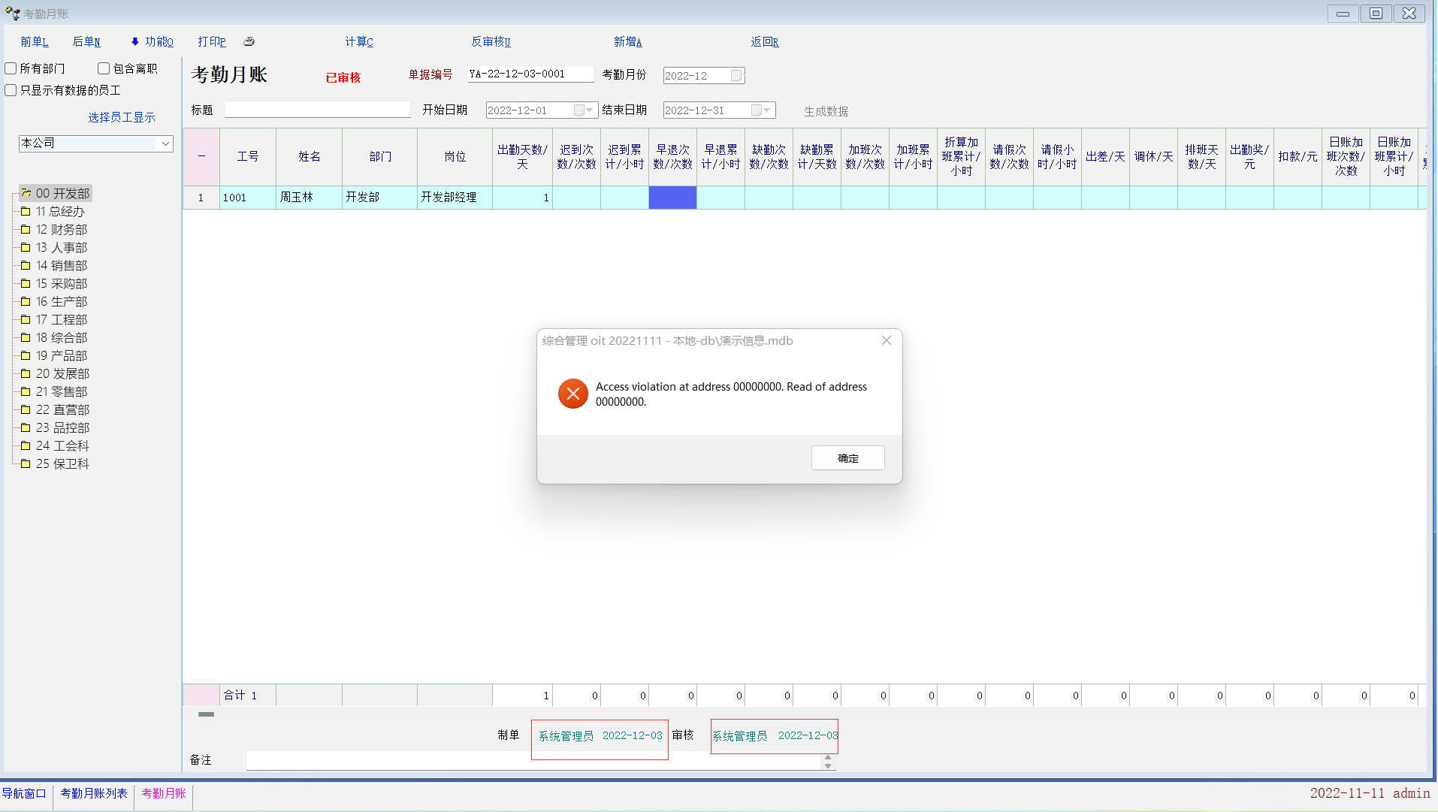Image resolution: width=1438 pixels, height=812 pixels.
Task: Open the 开始日期 date dropdown
Action: point(590,110)
